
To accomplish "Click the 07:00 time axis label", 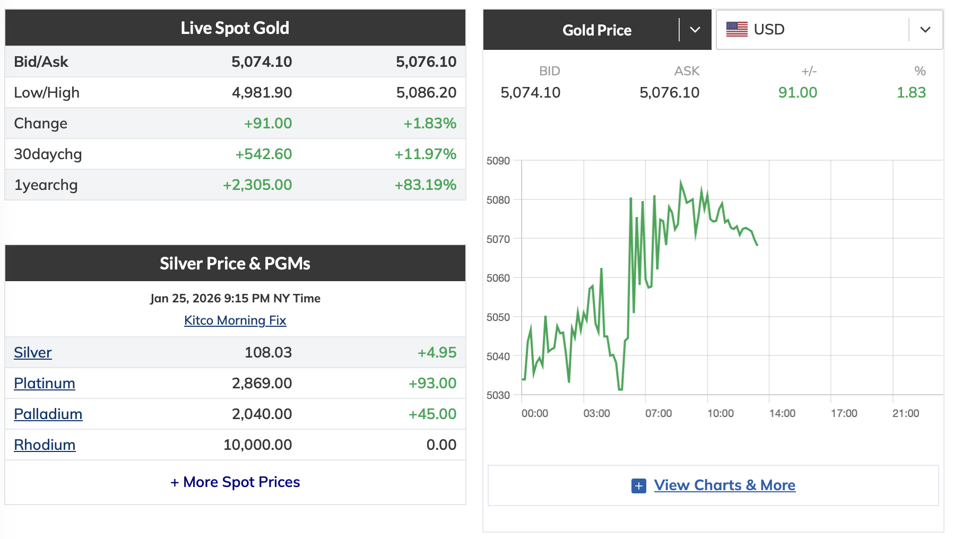I will click(x=659, y=414).
